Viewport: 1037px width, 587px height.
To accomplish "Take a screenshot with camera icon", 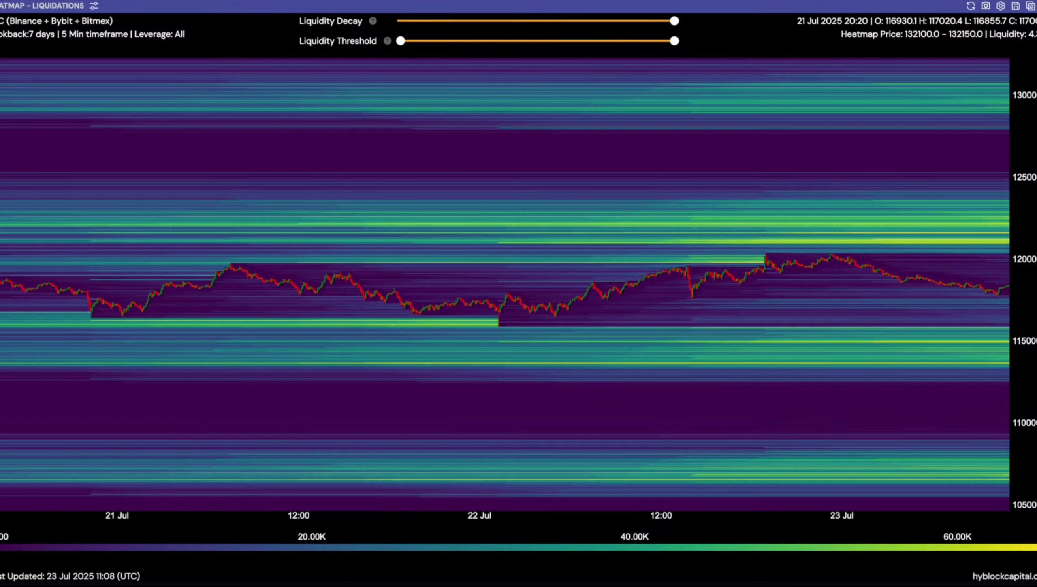I will coord(986,6).
